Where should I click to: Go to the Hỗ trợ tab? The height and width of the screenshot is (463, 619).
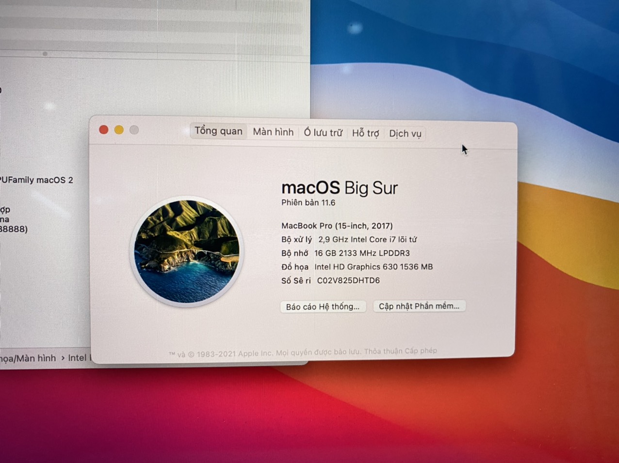365,133
